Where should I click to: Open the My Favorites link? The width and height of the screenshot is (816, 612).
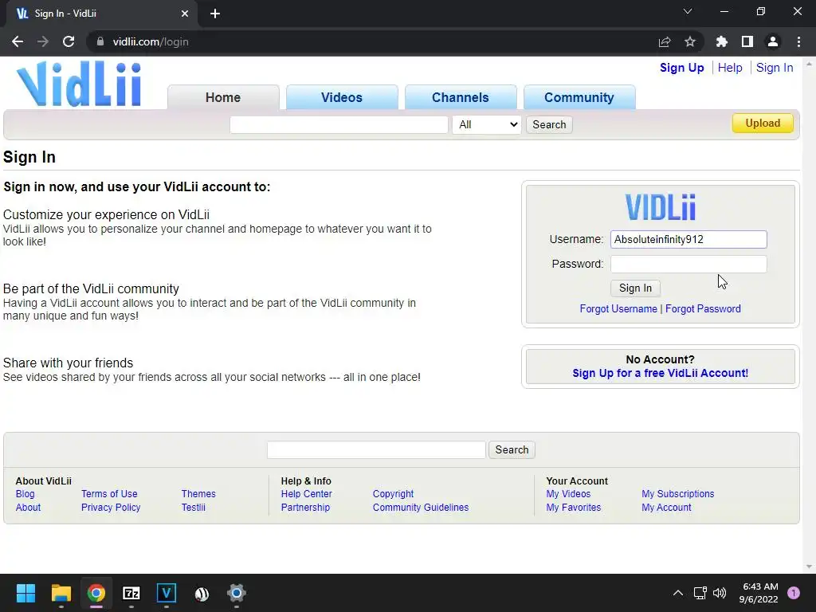point(574,508)
